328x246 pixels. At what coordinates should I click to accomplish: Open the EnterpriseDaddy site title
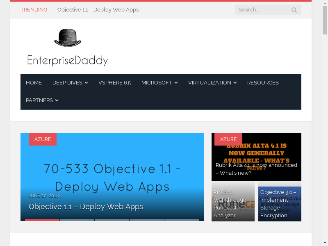68,60
